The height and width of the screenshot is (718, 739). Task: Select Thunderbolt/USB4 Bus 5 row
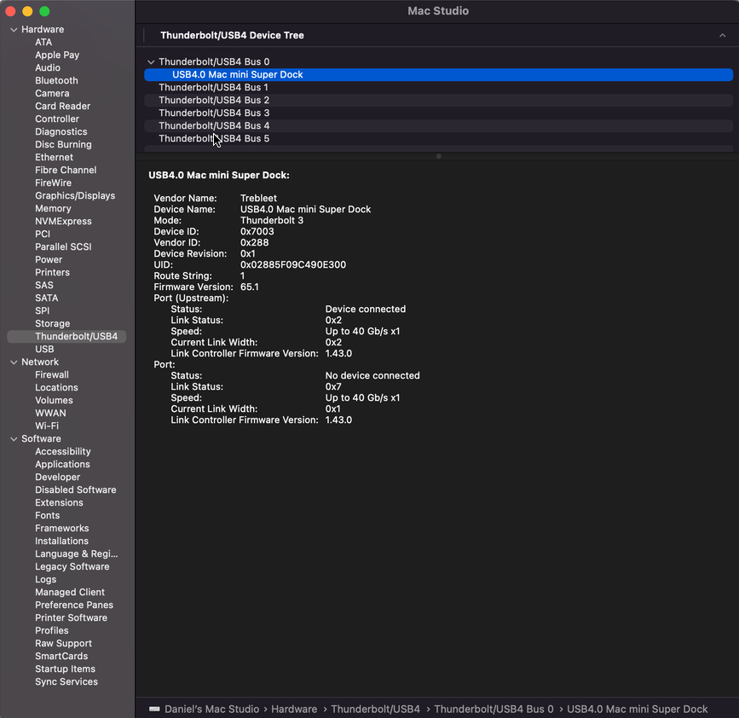click(438, 138)
